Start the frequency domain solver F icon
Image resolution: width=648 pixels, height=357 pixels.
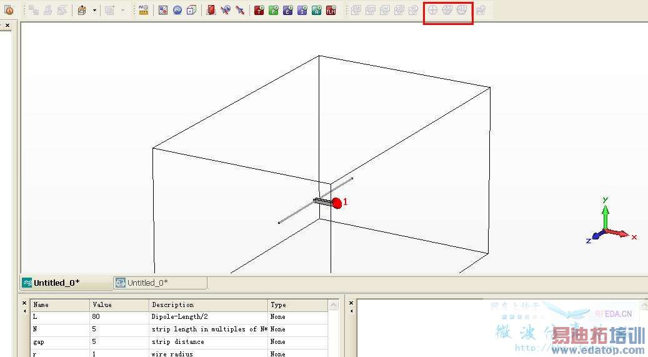(x=274, y=10)
